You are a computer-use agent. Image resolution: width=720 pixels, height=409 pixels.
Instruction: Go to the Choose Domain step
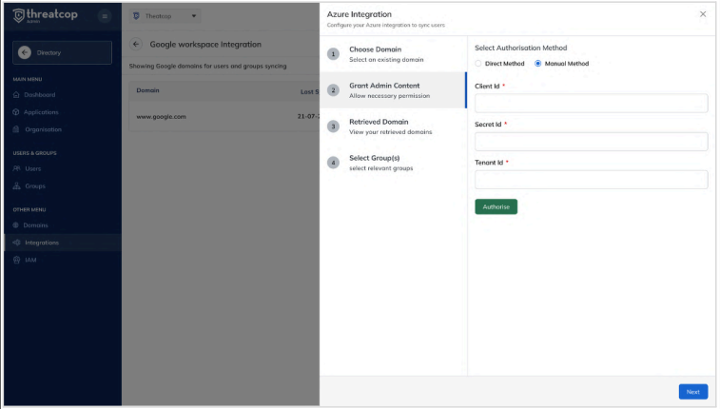click(x=375, y=53)
